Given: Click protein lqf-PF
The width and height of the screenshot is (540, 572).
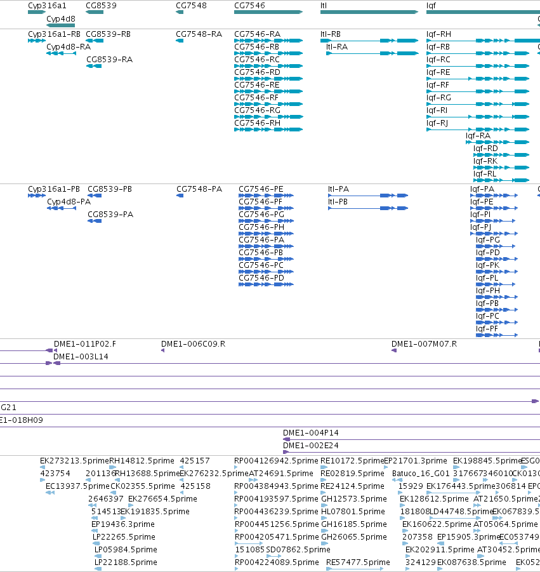Looking at the screenshot, I should (497, 335).
